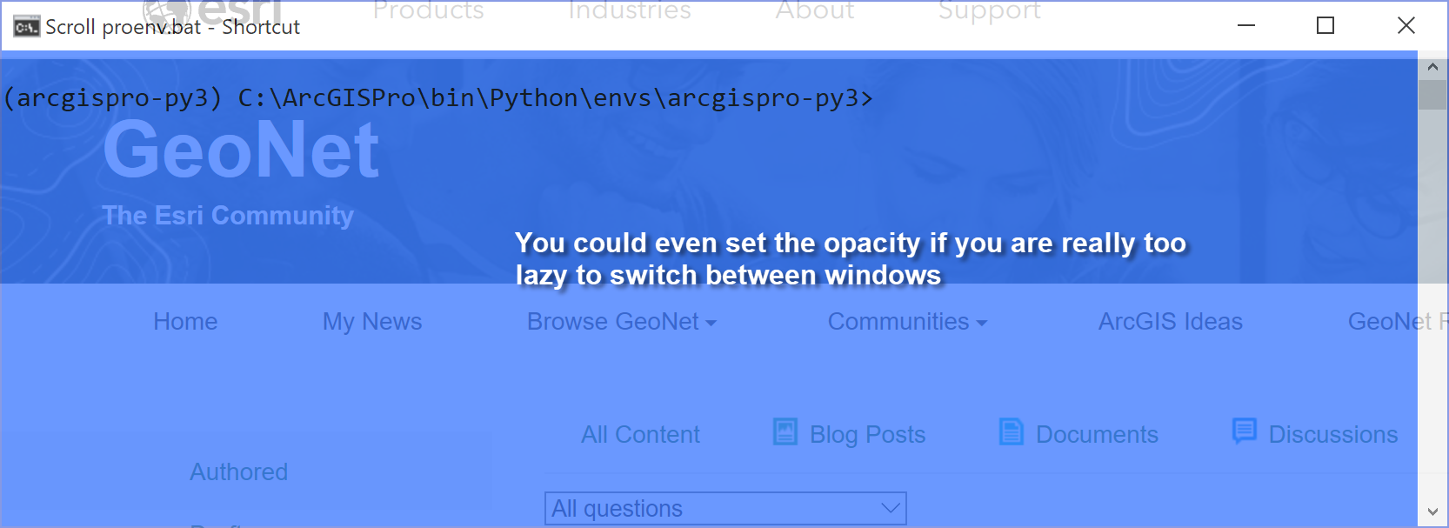This screenshot has height=528, width=1449.
Task: Select the All Content filter tab
Action: pyautogui.click(x=640, y=434)
